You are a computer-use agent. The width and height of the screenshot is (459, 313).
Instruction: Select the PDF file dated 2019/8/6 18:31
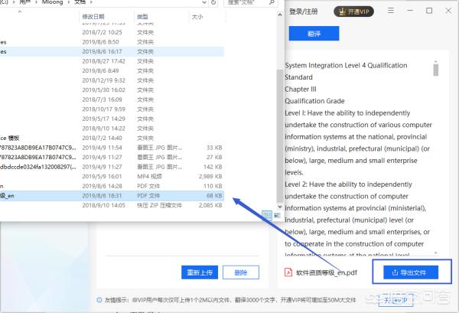[111, 196]
